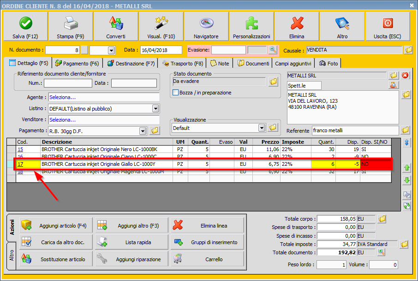
Task: Delete the order with Elimina
Action: coord(297,26)
